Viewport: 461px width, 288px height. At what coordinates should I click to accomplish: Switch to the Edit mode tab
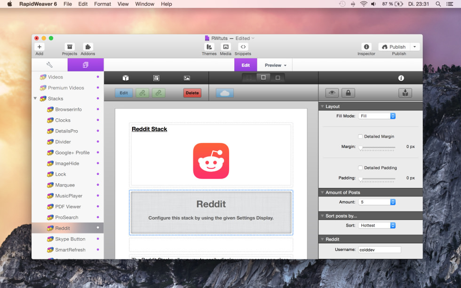point(246,65)
